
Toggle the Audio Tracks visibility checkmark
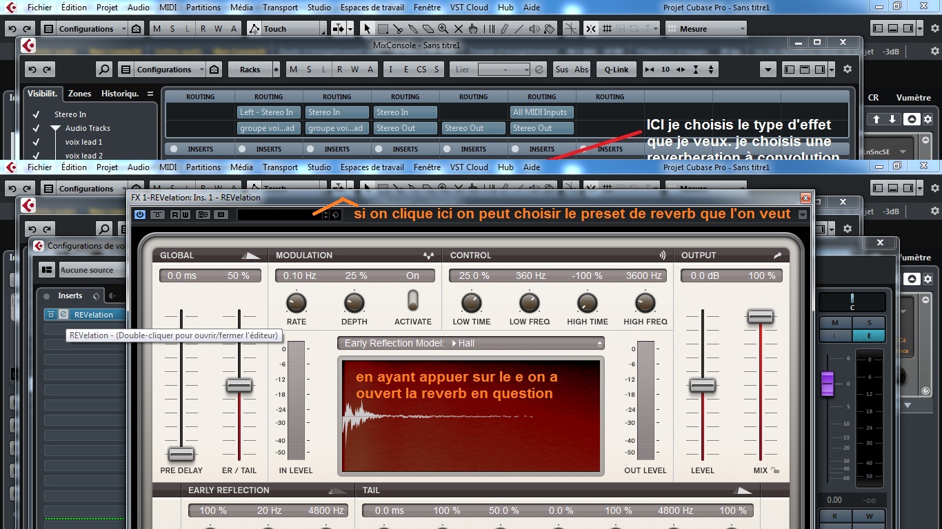coord(36,128)
